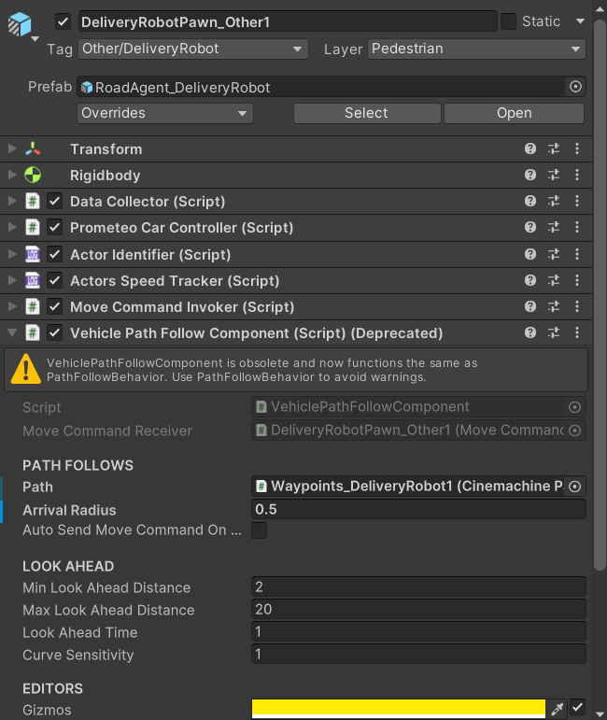607x720 pixels.
Task: Disable Actor Identifier script checkbox
Action: pos(55,254)
